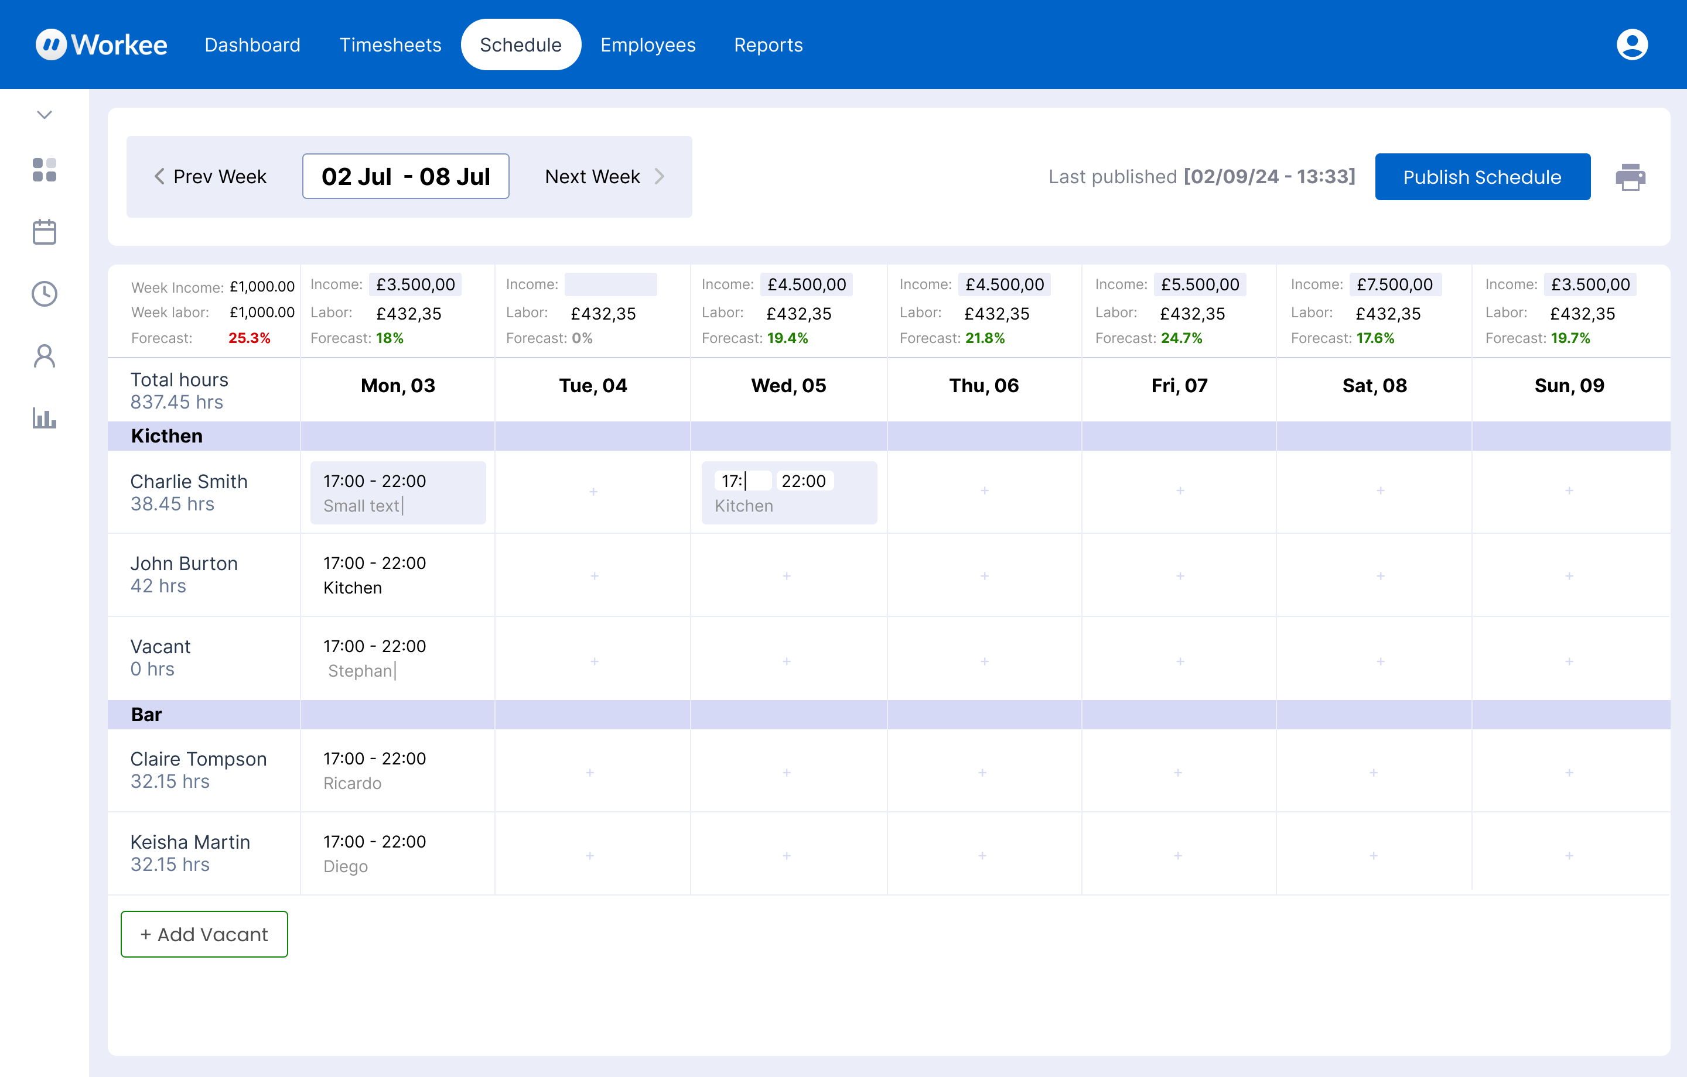The width and height of the screenshot is (1687, 1077).
Task: Open the dashboard grid sidebar icon
Action: [44, 170]
